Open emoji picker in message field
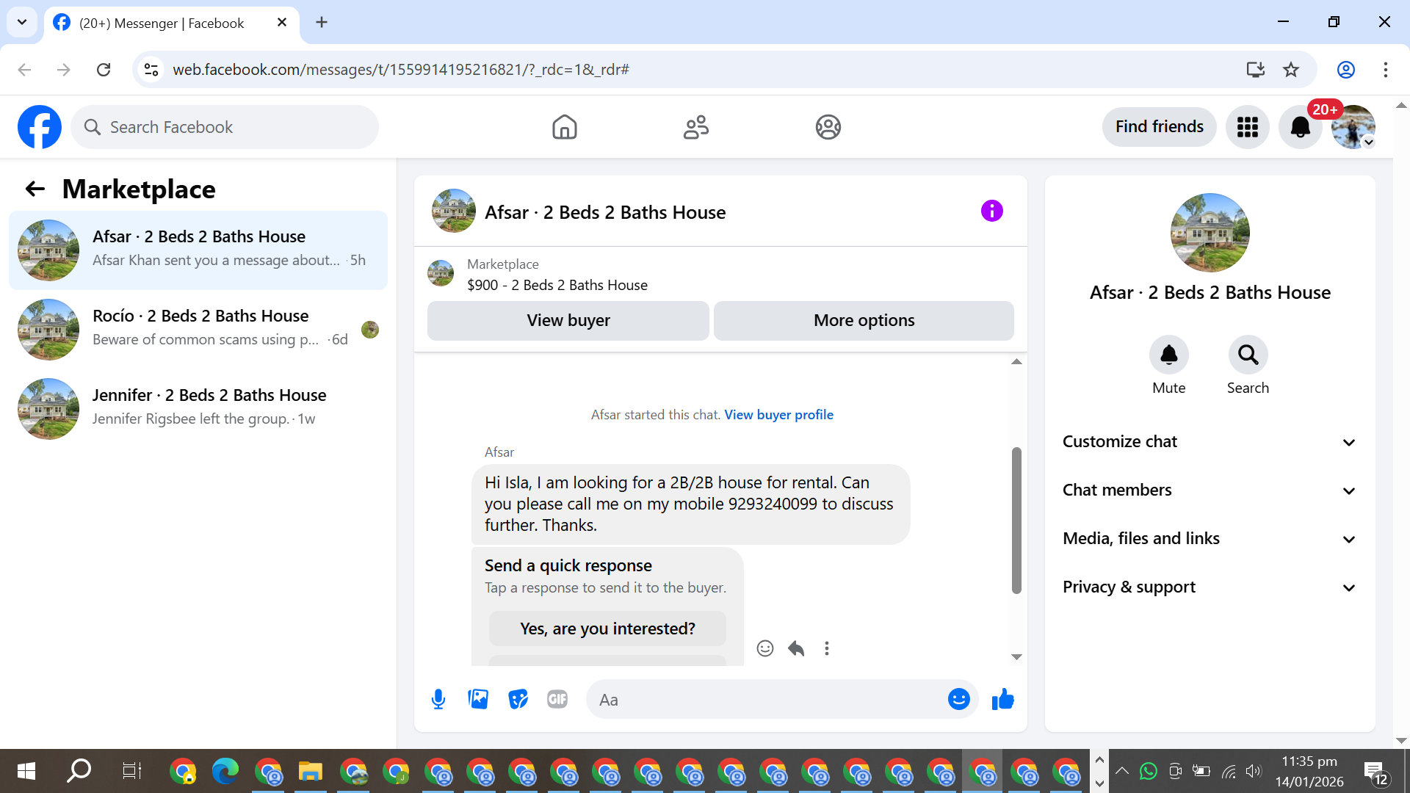The image size is (1410, 793). click(958, 699)
